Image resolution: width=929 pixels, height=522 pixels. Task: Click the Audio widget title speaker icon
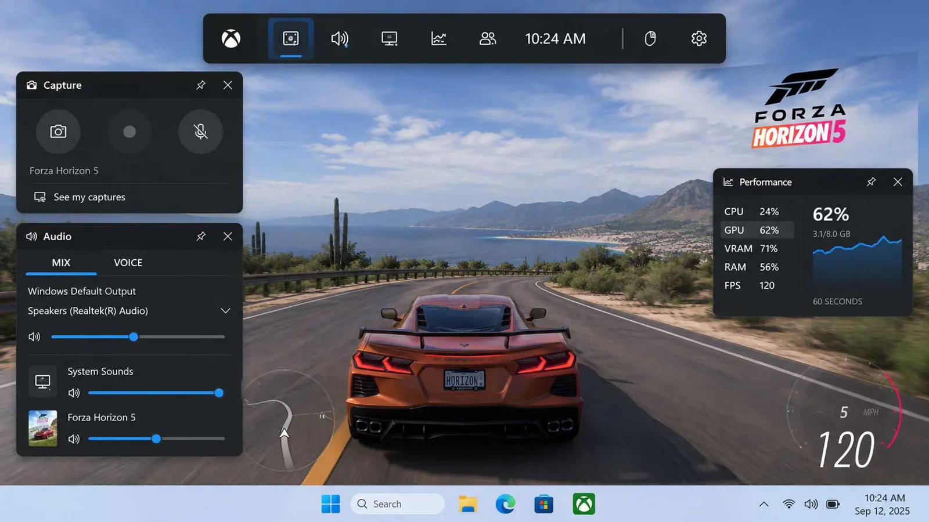tap(31, 237)
